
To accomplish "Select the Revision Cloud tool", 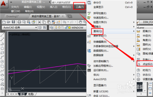I will [x=2, y=66].
